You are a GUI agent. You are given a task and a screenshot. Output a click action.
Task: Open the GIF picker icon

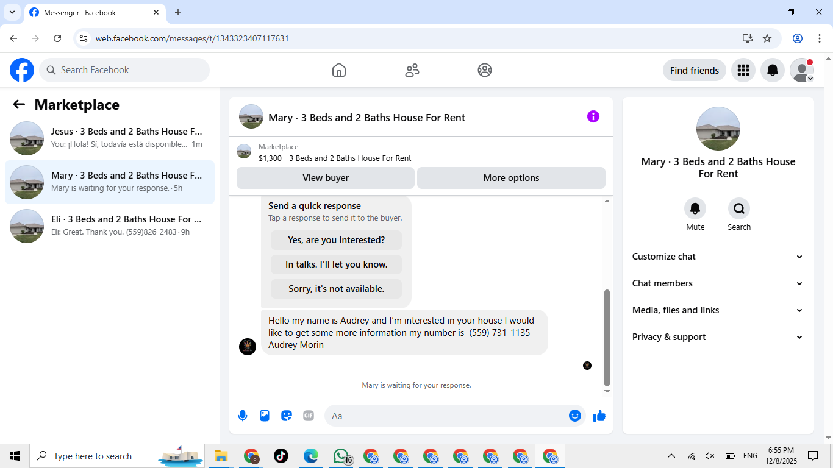point(309,416)
